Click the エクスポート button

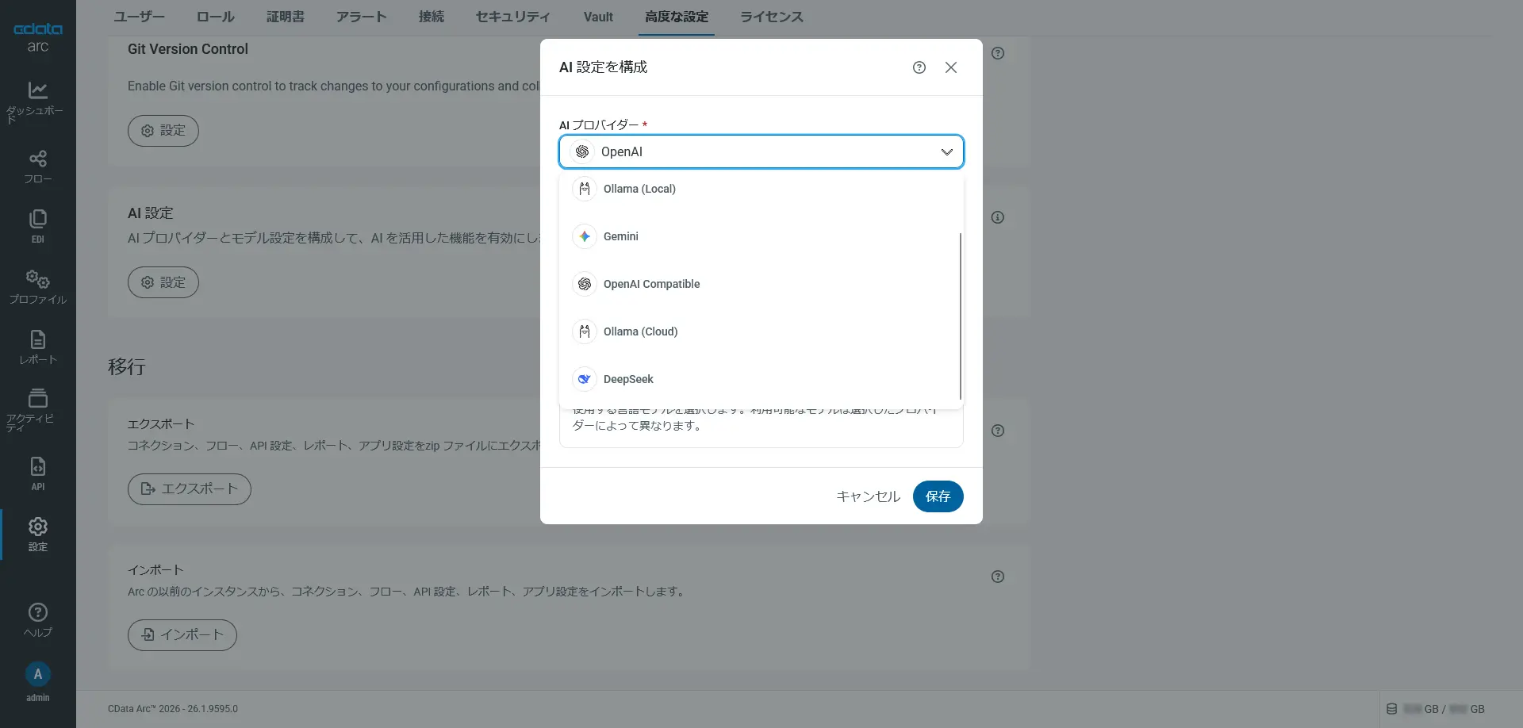pyautogui.click(x=189, y=489)
